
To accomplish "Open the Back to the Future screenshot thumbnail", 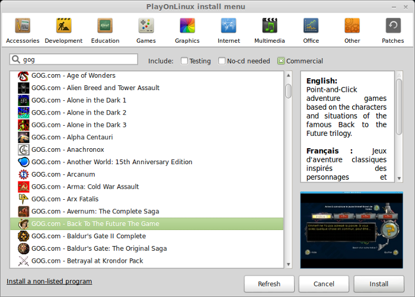I will click(x=352, y=230).
